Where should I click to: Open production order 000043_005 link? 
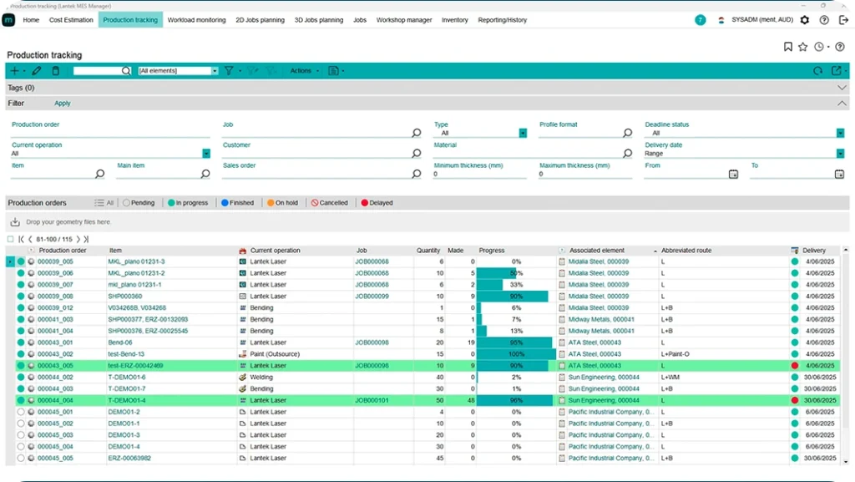(55, 366)
